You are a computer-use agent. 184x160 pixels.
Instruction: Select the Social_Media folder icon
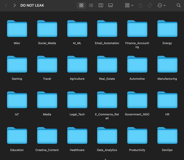pyautogui.click(x=47, y=29)
